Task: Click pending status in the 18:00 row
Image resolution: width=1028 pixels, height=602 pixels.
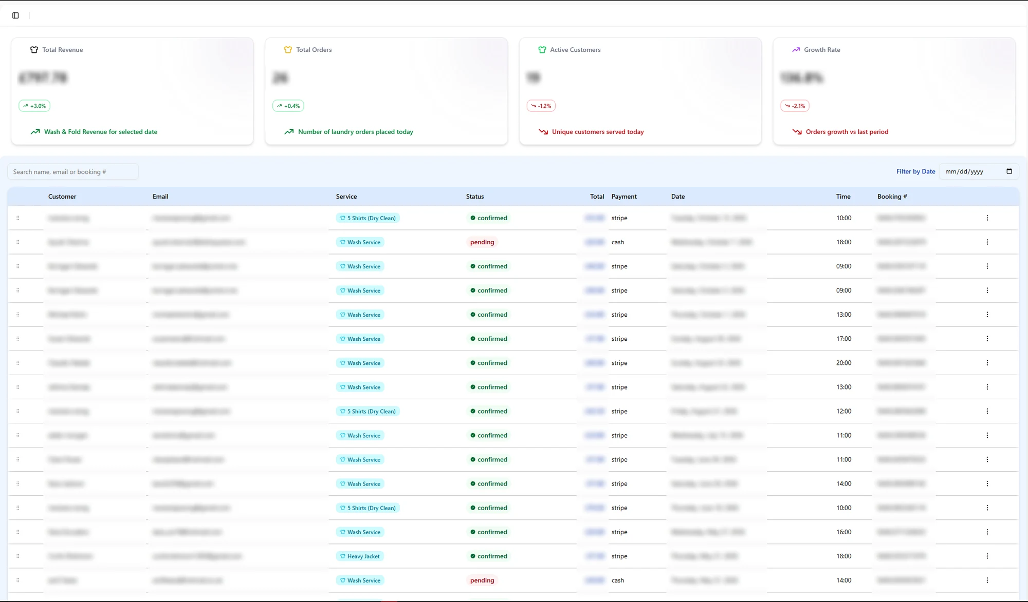Action: point(482,242)
